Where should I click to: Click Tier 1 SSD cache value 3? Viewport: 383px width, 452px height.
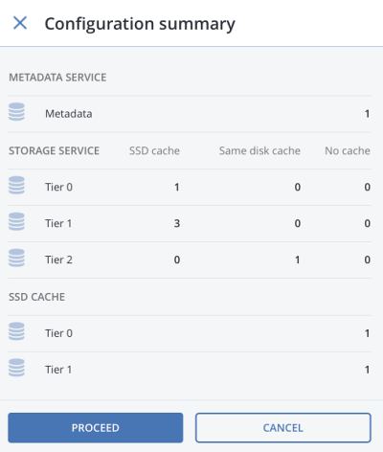pos(177,223)
